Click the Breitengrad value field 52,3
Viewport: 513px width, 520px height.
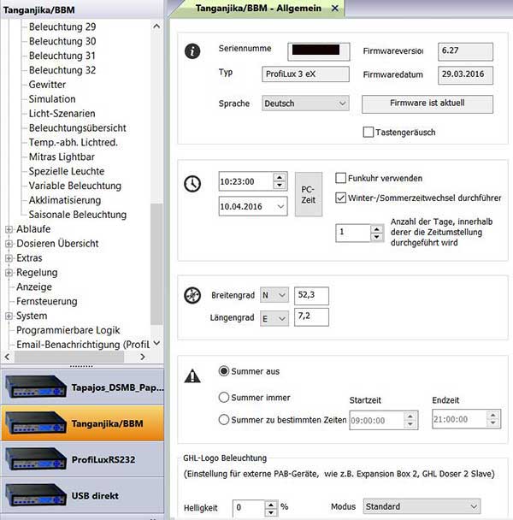pyautogui.click(x=311, y=295)
